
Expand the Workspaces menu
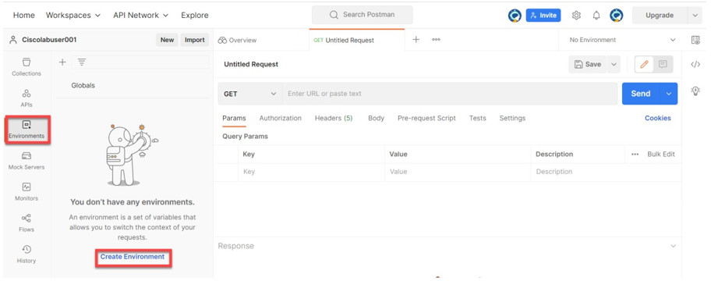[73, 15]
